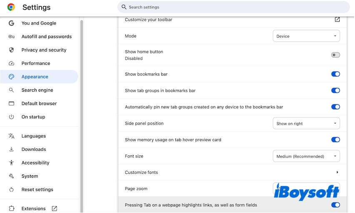Click the Default browser window icon
The width and height of the screenshot is (355, 213).
pyautogui.click(x=11, y=103)
